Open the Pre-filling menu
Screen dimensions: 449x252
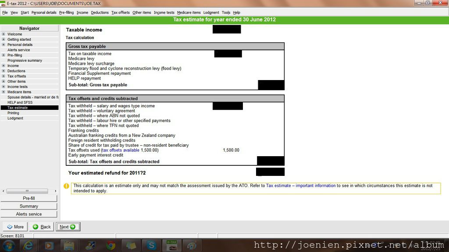coord(66,13)
